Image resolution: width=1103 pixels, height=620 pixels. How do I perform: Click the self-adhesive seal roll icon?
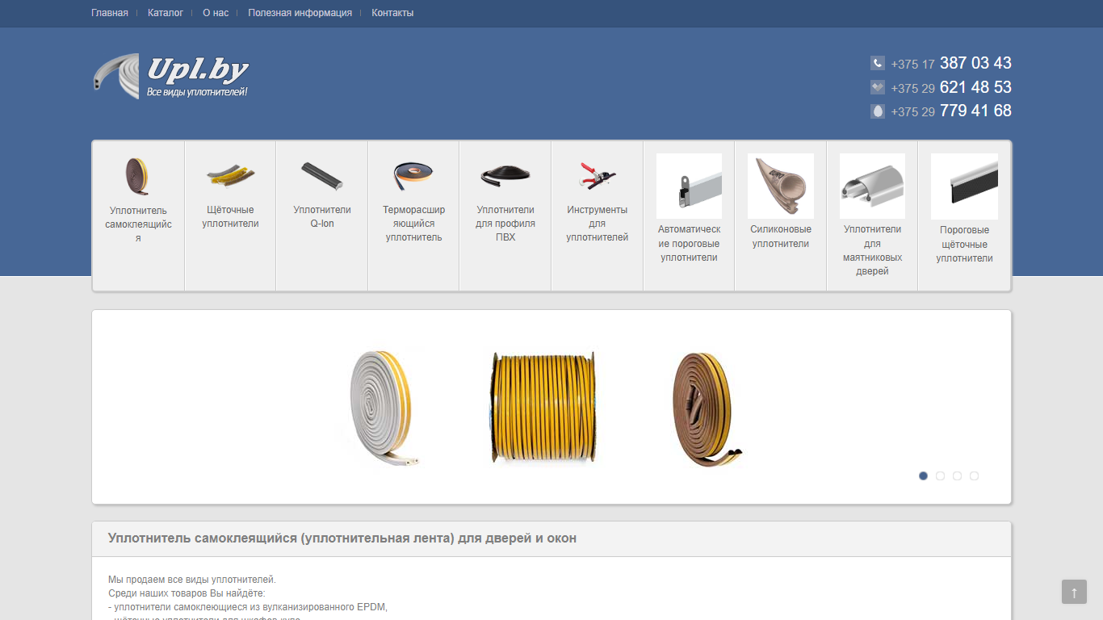tap(138, 175)
